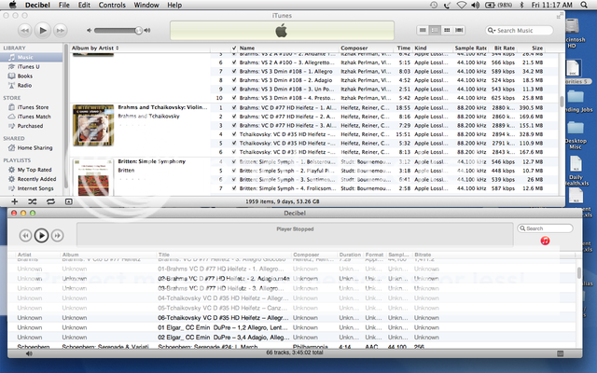Open the Recently Added playlist
This screenshot has height=373, width=597.
pyautogui.click(x=31, y=179)
